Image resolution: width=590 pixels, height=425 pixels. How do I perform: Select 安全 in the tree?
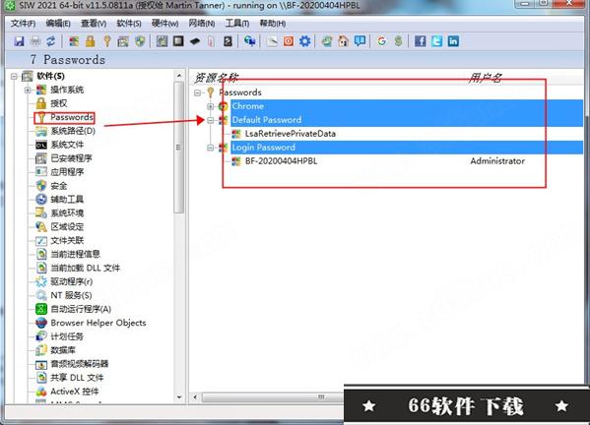click(x=59, y=186)
